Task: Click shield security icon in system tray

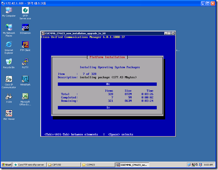Action: (x=201, y=164)
